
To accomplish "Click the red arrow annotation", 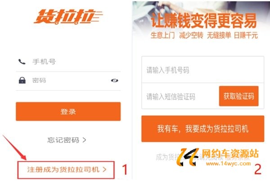I will (15, 148).
